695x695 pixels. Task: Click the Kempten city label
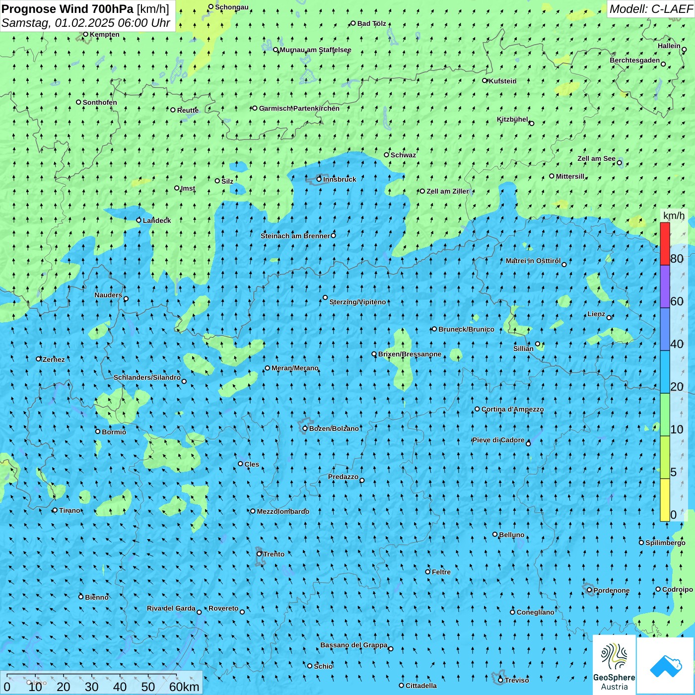click(104, 34)
